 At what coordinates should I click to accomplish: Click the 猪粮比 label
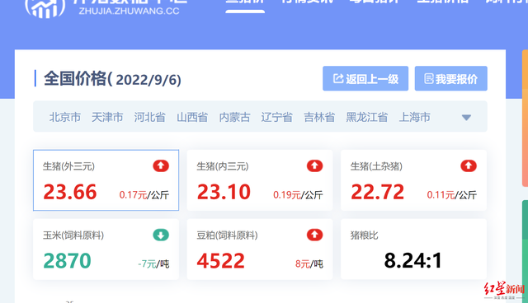pos(365,235)
